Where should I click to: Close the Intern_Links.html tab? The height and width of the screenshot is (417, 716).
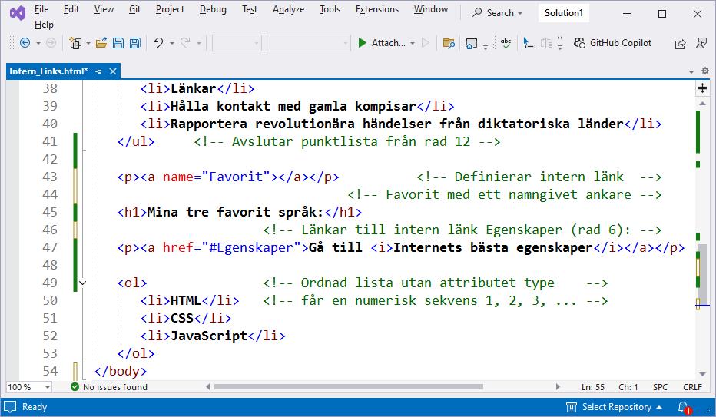tap(113, 71)
